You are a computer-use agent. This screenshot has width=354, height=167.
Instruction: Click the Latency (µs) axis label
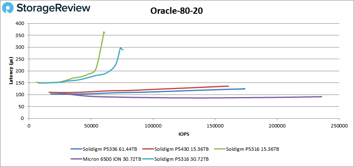11,71
